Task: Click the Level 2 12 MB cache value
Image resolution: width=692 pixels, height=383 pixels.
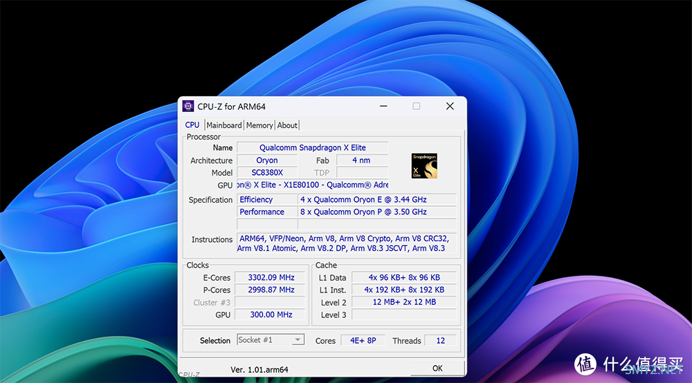Action: [x=404, y=302]
